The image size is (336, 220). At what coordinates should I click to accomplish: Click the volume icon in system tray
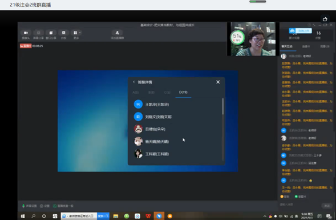click(281, 217)
